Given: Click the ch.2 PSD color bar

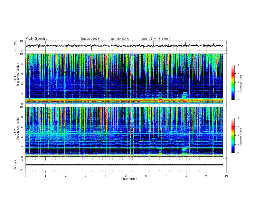Looking at the screenshot, I should click(233, 136).
